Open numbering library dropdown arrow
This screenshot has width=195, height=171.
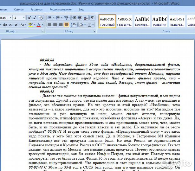point(62,18)
